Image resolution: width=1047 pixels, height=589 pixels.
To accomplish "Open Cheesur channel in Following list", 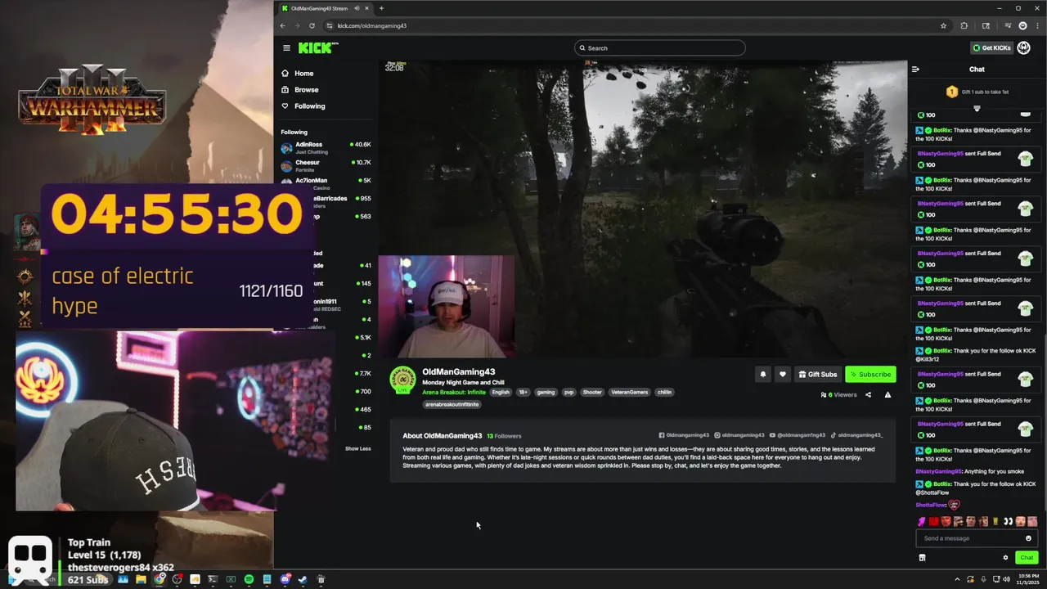I will tap(326, 165).
